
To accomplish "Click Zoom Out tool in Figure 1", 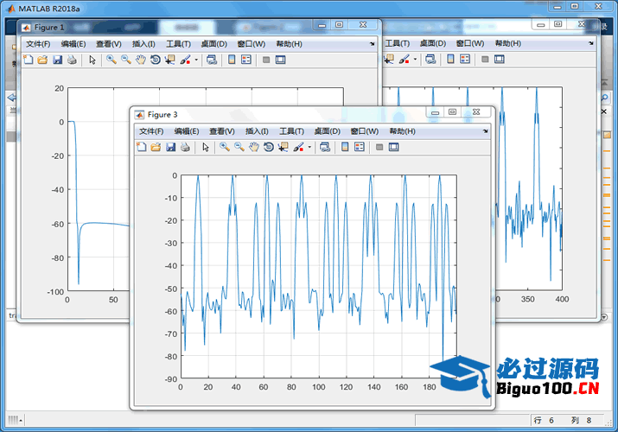I will pos(126,60).
